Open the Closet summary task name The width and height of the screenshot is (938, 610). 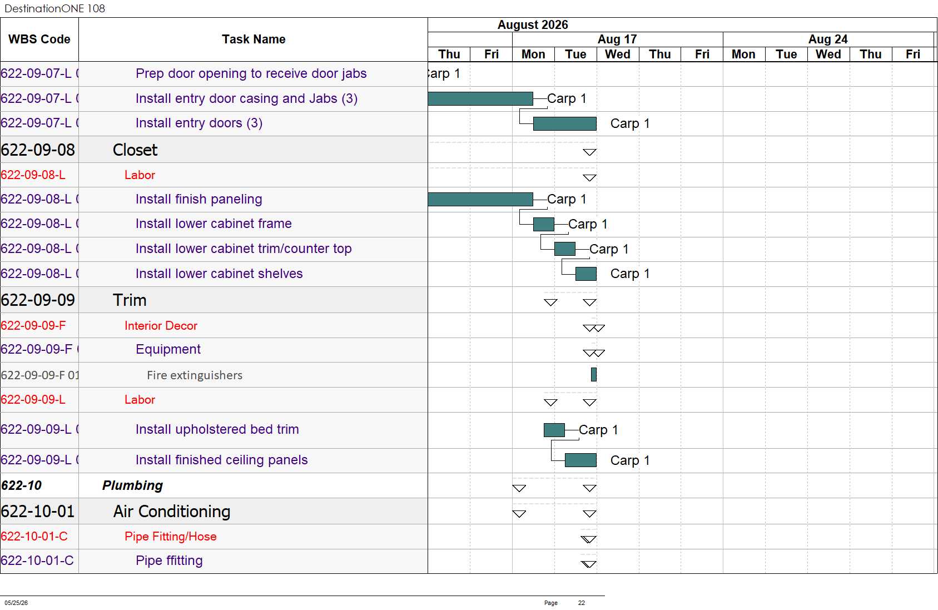coord(135,150)
